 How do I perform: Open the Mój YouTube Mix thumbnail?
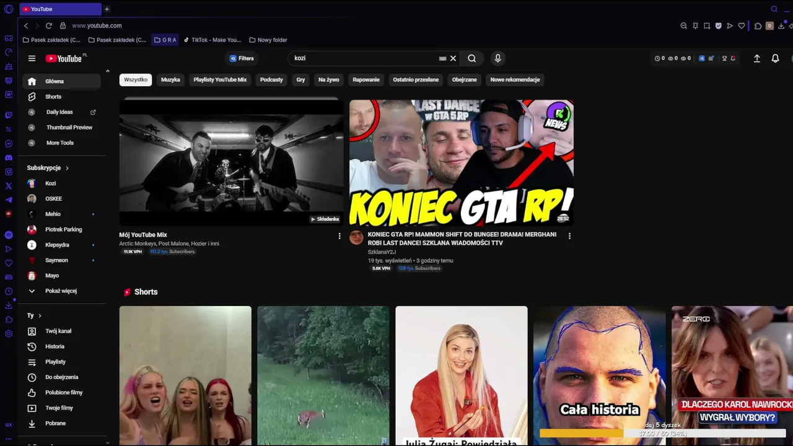click(231, 163)
